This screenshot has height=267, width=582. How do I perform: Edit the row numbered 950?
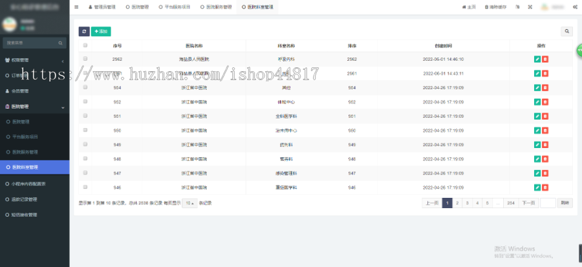[537, 131]
